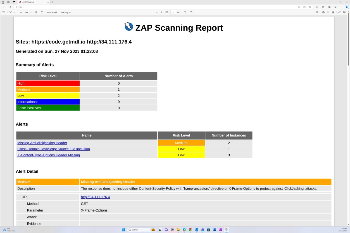350x233 pixels.
Task: Open the Draw tool dropdown arrow
Action: (30, 12)
